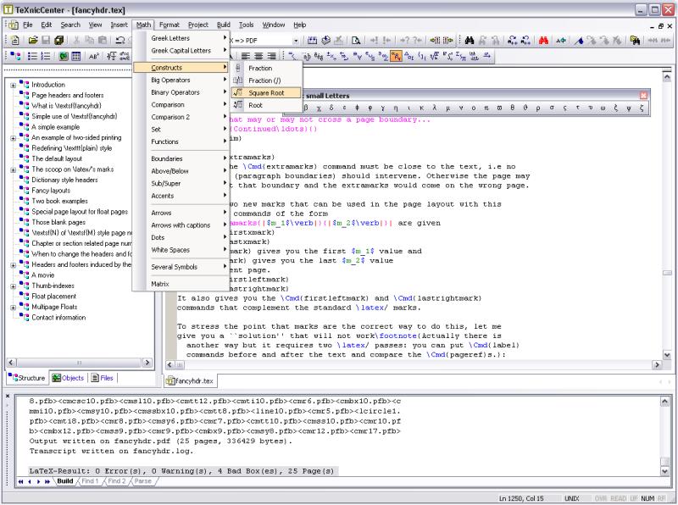Click the square-root fraction math toolbar icon
678x505 pixels.
point(112,56)
